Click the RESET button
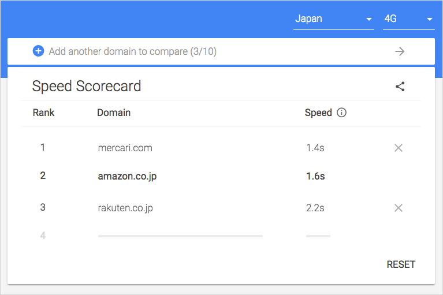443x295 pixels. pyautogui.click(x=401, y=264)
